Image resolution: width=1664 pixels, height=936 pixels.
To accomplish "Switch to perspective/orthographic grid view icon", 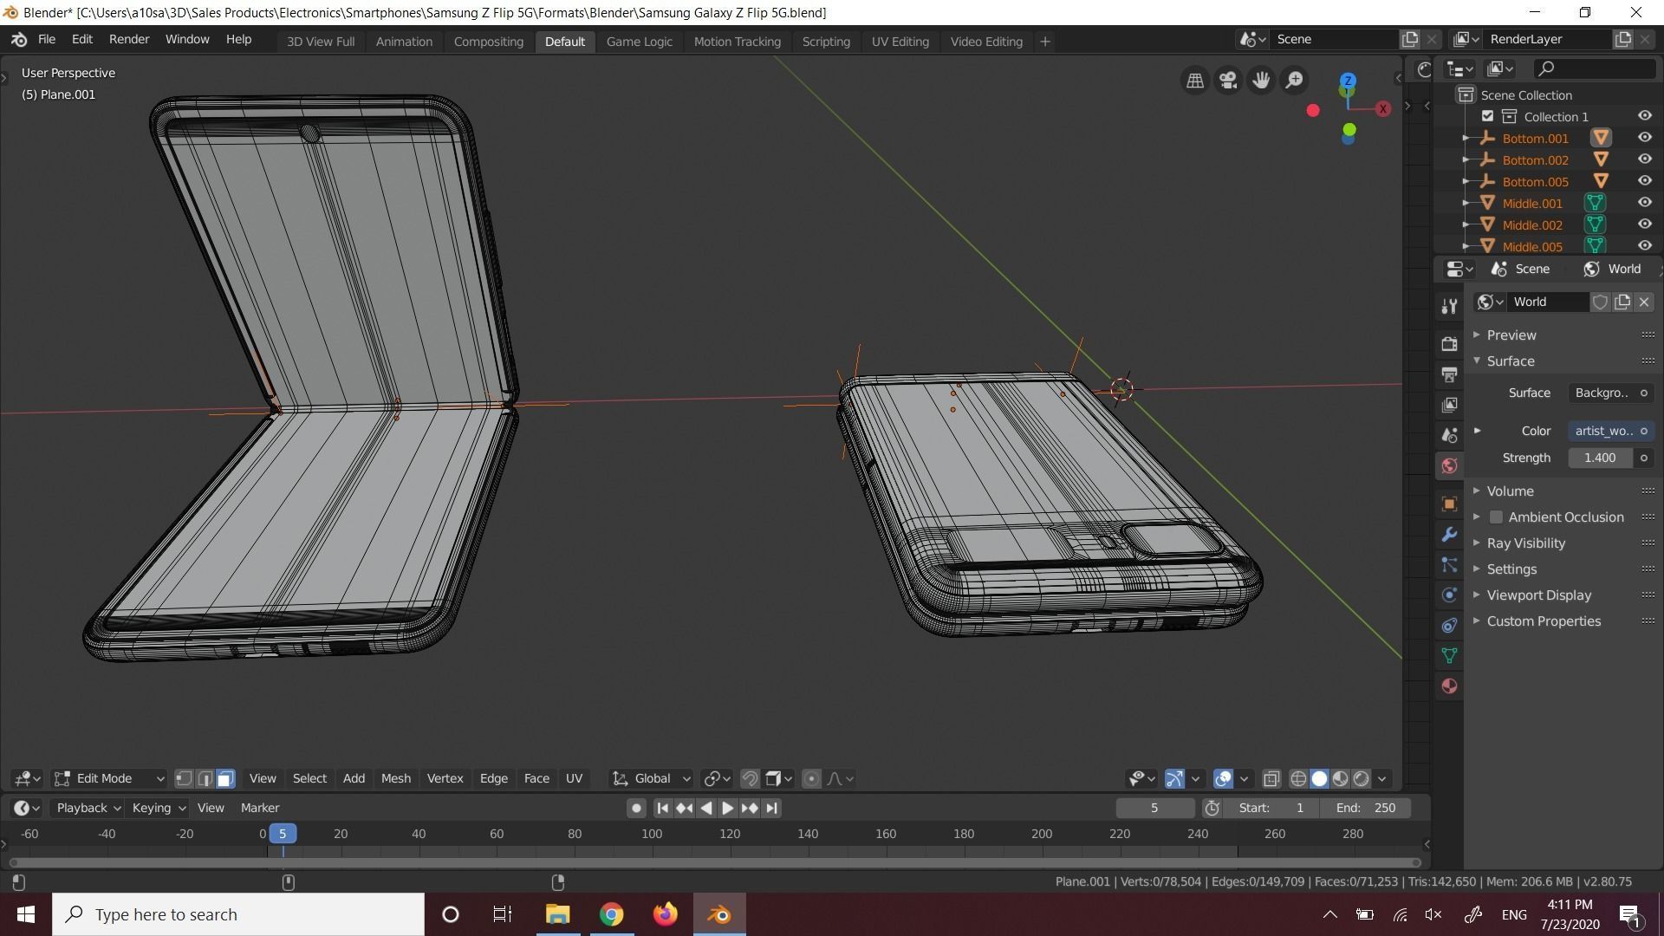I will (1195, 81).
